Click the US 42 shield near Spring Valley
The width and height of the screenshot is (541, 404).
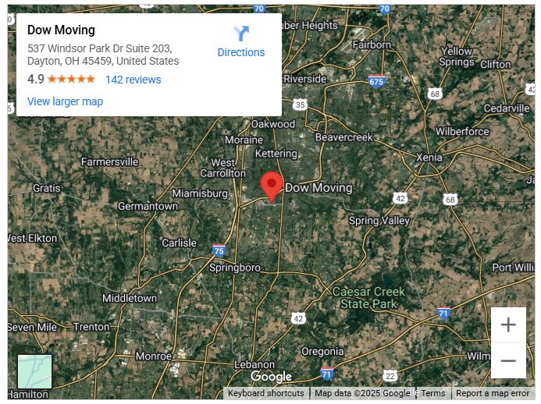pyautogui.click(x=400, y=198)
